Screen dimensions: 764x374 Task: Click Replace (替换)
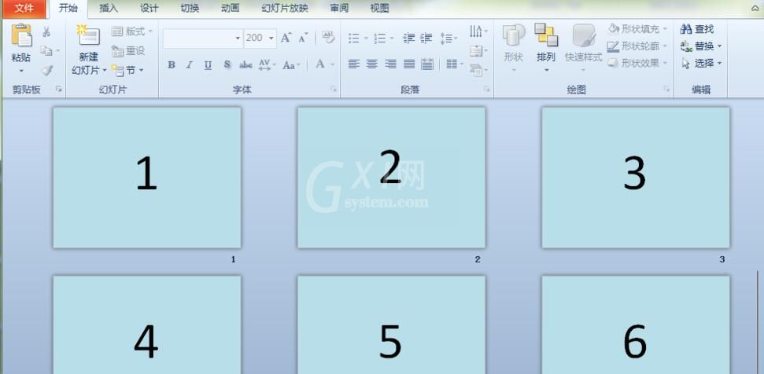point(700,46)
